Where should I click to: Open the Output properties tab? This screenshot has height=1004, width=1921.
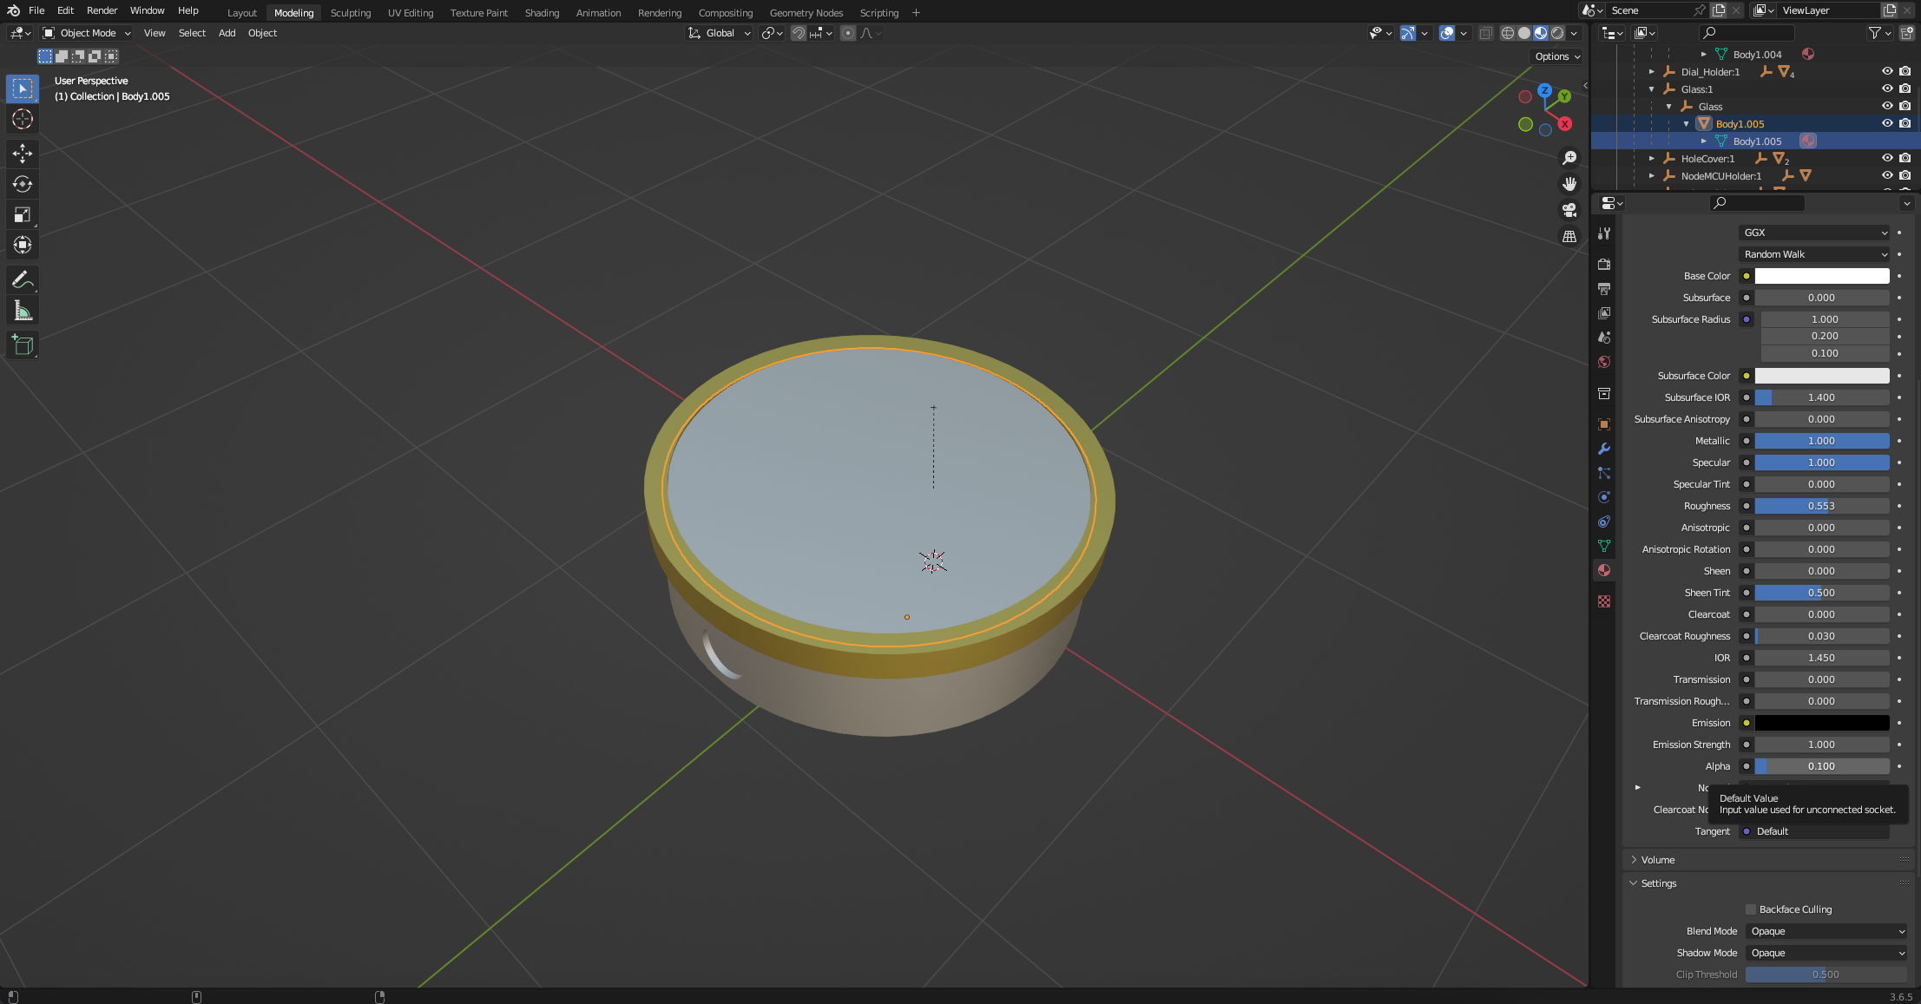(1604, 288)
